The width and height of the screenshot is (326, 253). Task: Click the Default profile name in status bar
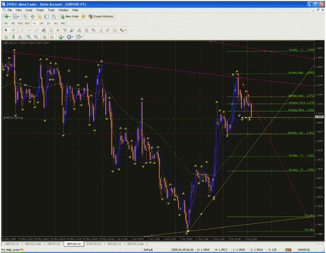148,250
